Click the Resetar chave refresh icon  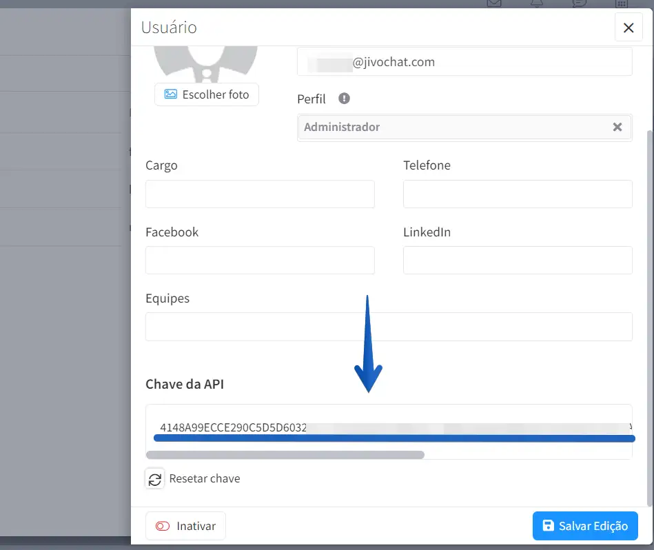coord(155,479)
